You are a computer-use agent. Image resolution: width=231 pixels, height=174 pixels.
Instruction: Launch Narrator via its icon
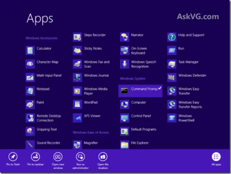click(124, 37)
